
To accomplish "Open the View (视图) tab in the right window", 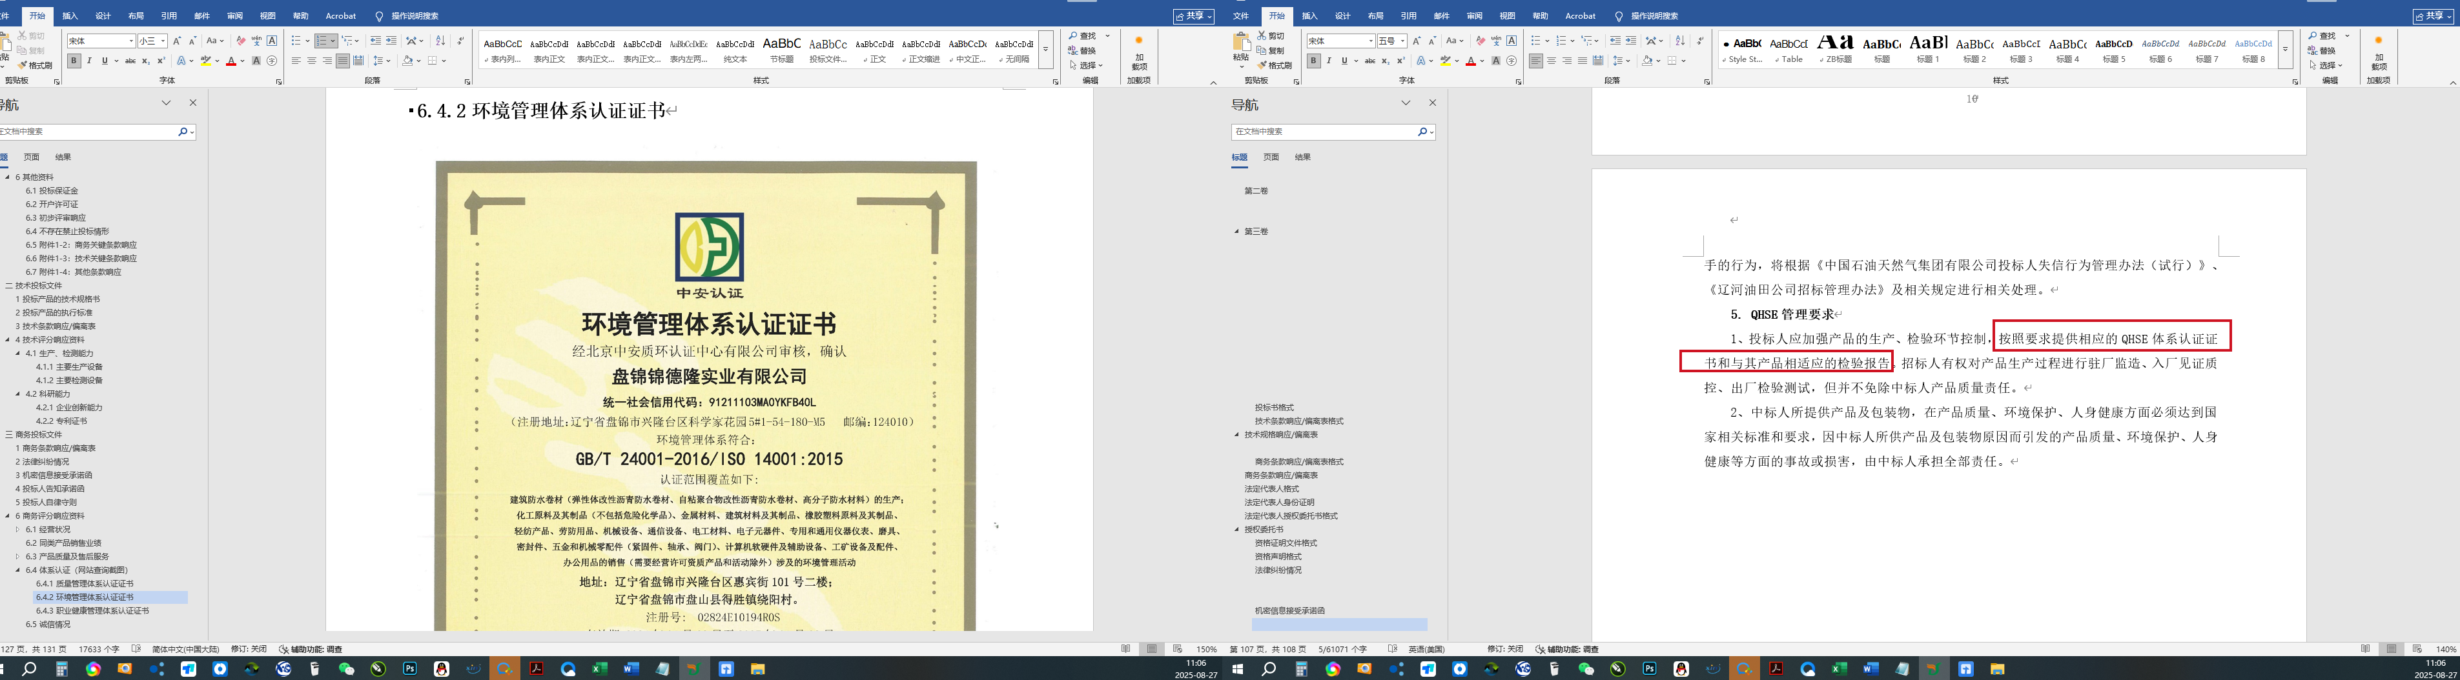I will click(1507, 16).
